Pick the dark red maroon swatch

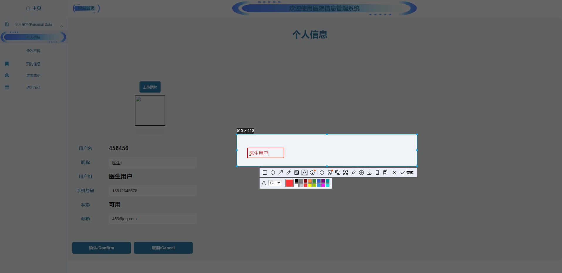click(305, 181)
